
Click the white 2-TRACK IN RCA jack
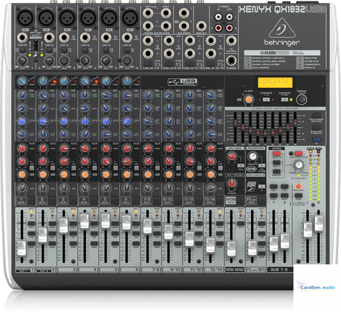point(218,17)
